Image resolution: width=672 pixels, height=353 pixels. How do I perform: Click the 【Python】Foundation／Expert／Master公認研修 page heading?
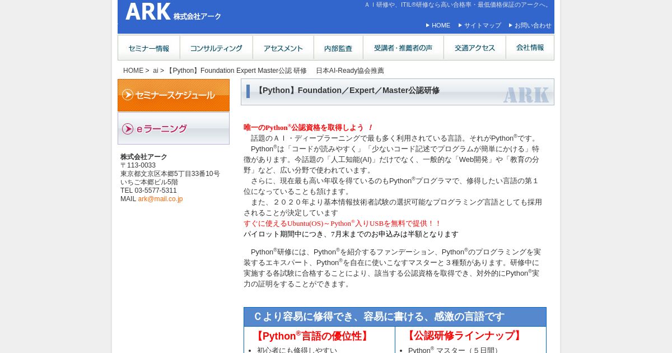(347, 90)
